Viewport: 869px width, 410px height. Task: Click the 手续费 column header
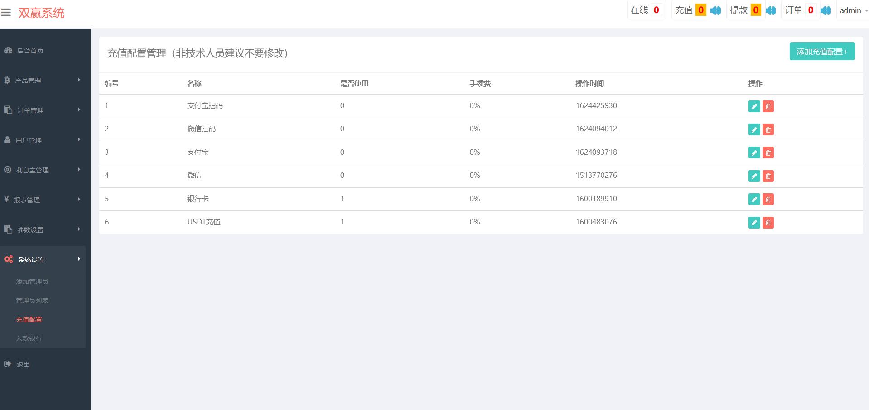coord(480,83)
